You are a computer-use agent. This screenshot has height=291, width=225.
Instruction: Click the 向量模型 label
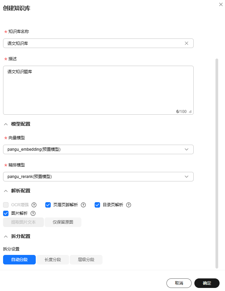(x=17, y=138)
